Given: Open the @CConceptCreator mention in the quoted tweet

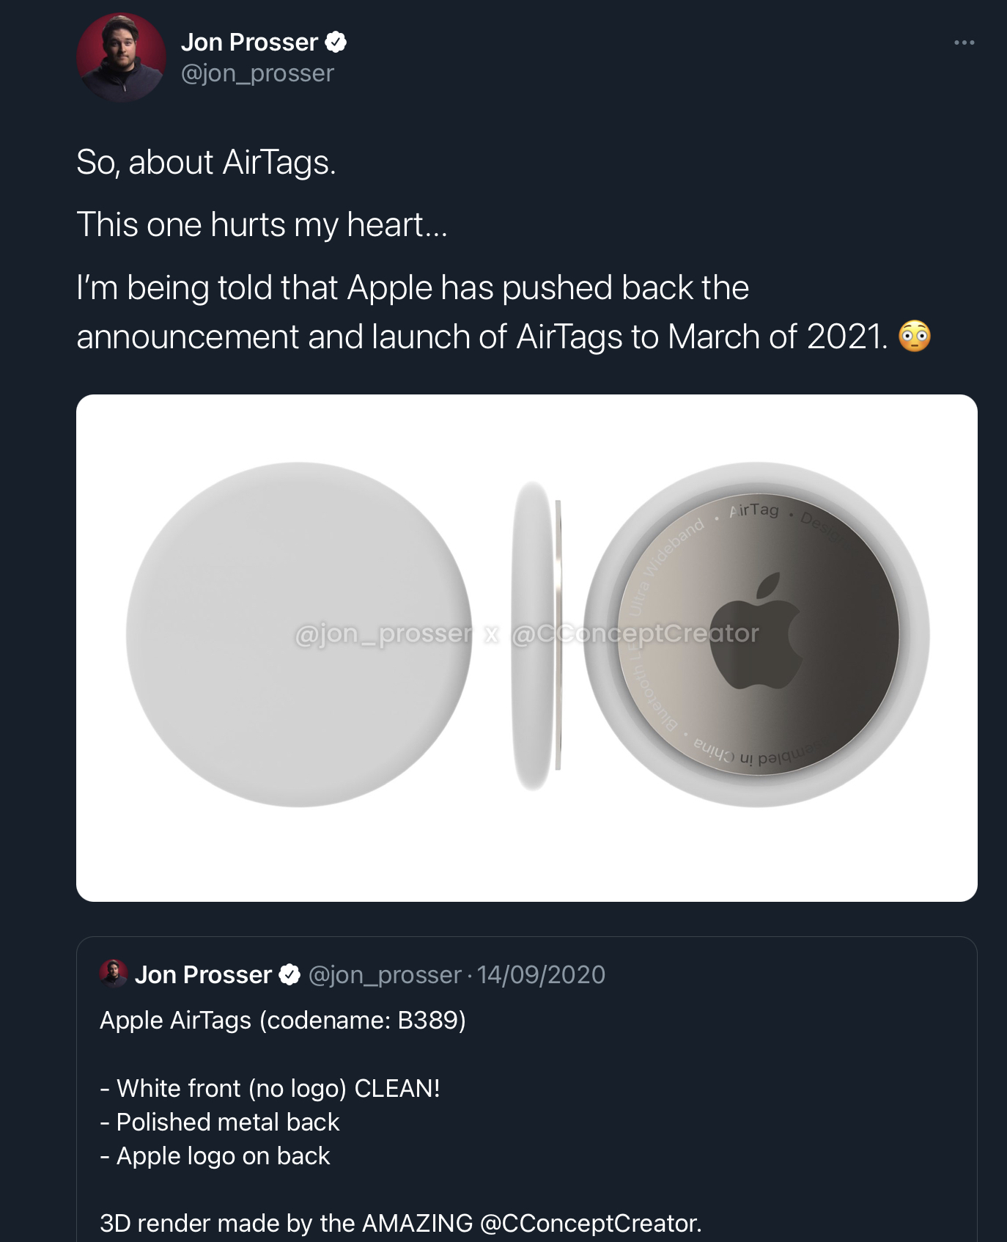Looking at the screenshot, I should click(590, 1223).
